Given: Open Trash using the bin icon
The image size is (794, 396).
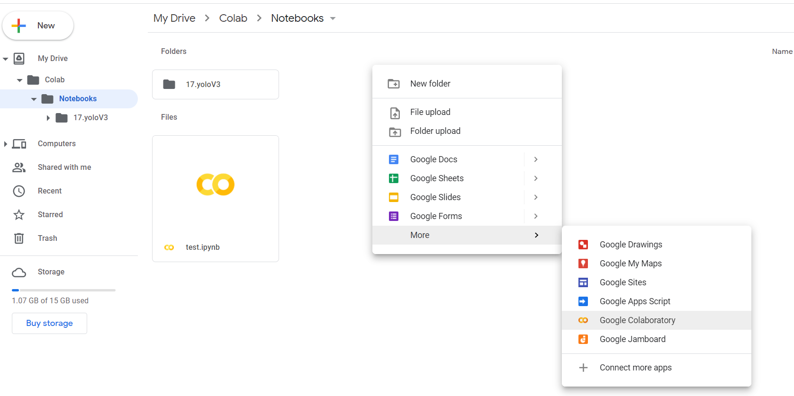Looking at the screenshot, I should [x=19, y=238].
